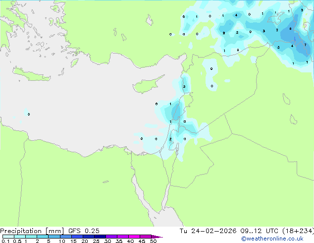Click the '15' legend scale label
This screenshot has height=243, width=314.
(73, 241)
